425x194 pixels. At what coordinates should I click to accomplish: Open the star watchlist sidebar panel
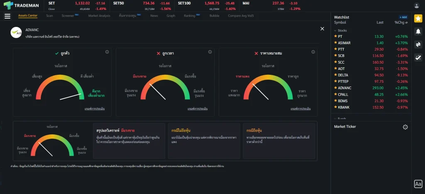[418, 19]
